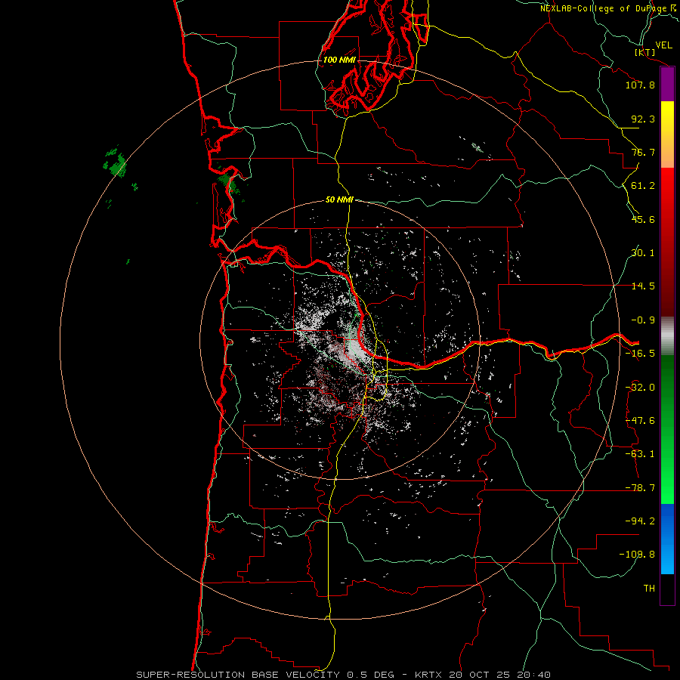The width and height of the screenshot is (680, 680).
Task: Click the -16.5 legend value
Action: (640, 354)
